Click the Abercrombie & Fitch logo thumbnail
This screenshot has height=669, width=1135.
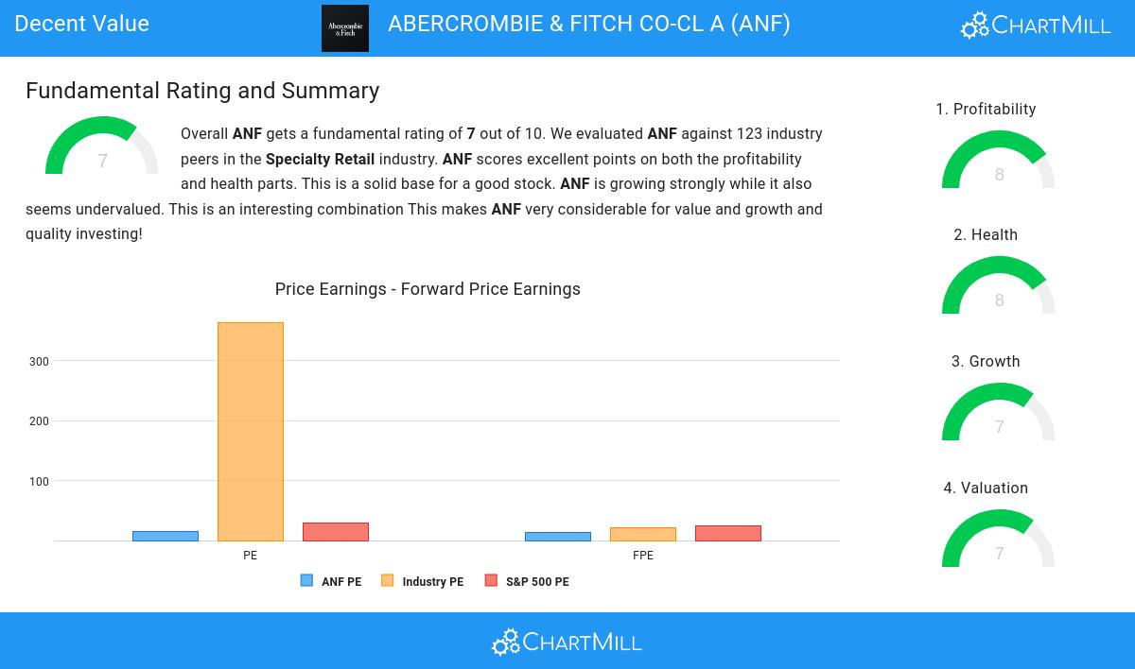345,28
